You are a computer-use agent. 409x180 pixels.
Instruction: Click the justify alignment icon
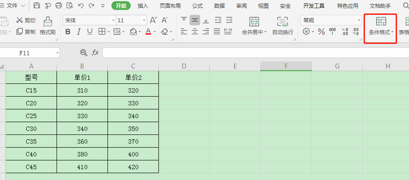click(x=217, y=32)
